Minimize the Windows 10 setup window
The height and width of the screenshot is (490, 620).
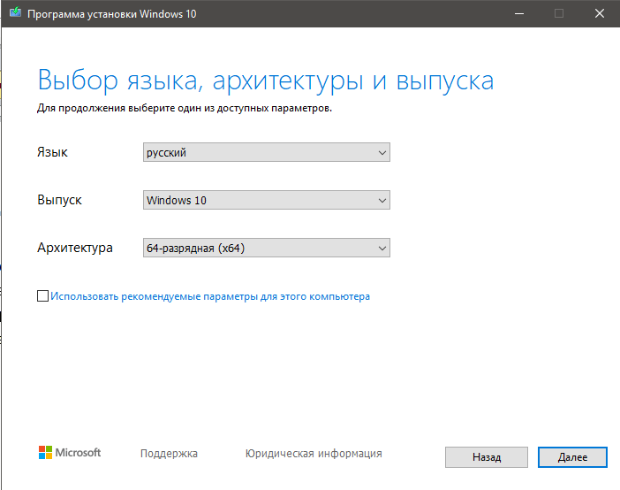tap(519, 13)
